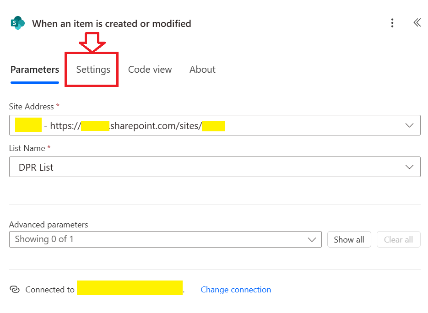
Task: Open the Code view tab
Action: [150, 70]
